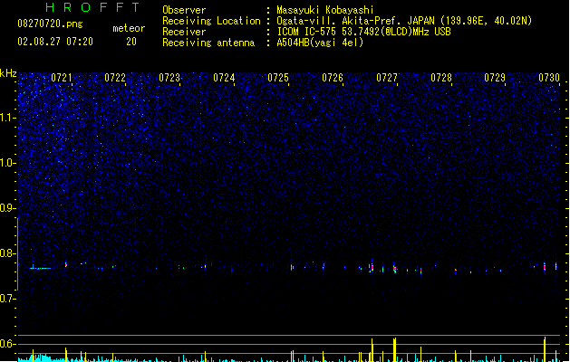Image resolution: width=570 pixels, height=362 pixels.
Task: Click the 0727 time marker
Action: coord(387,78)
